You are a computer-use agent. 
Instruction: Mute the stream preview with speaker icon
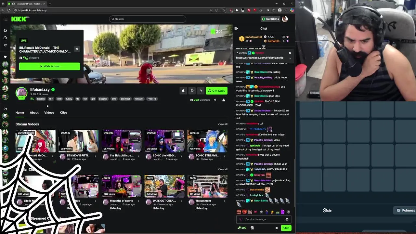tap(77, 49)
